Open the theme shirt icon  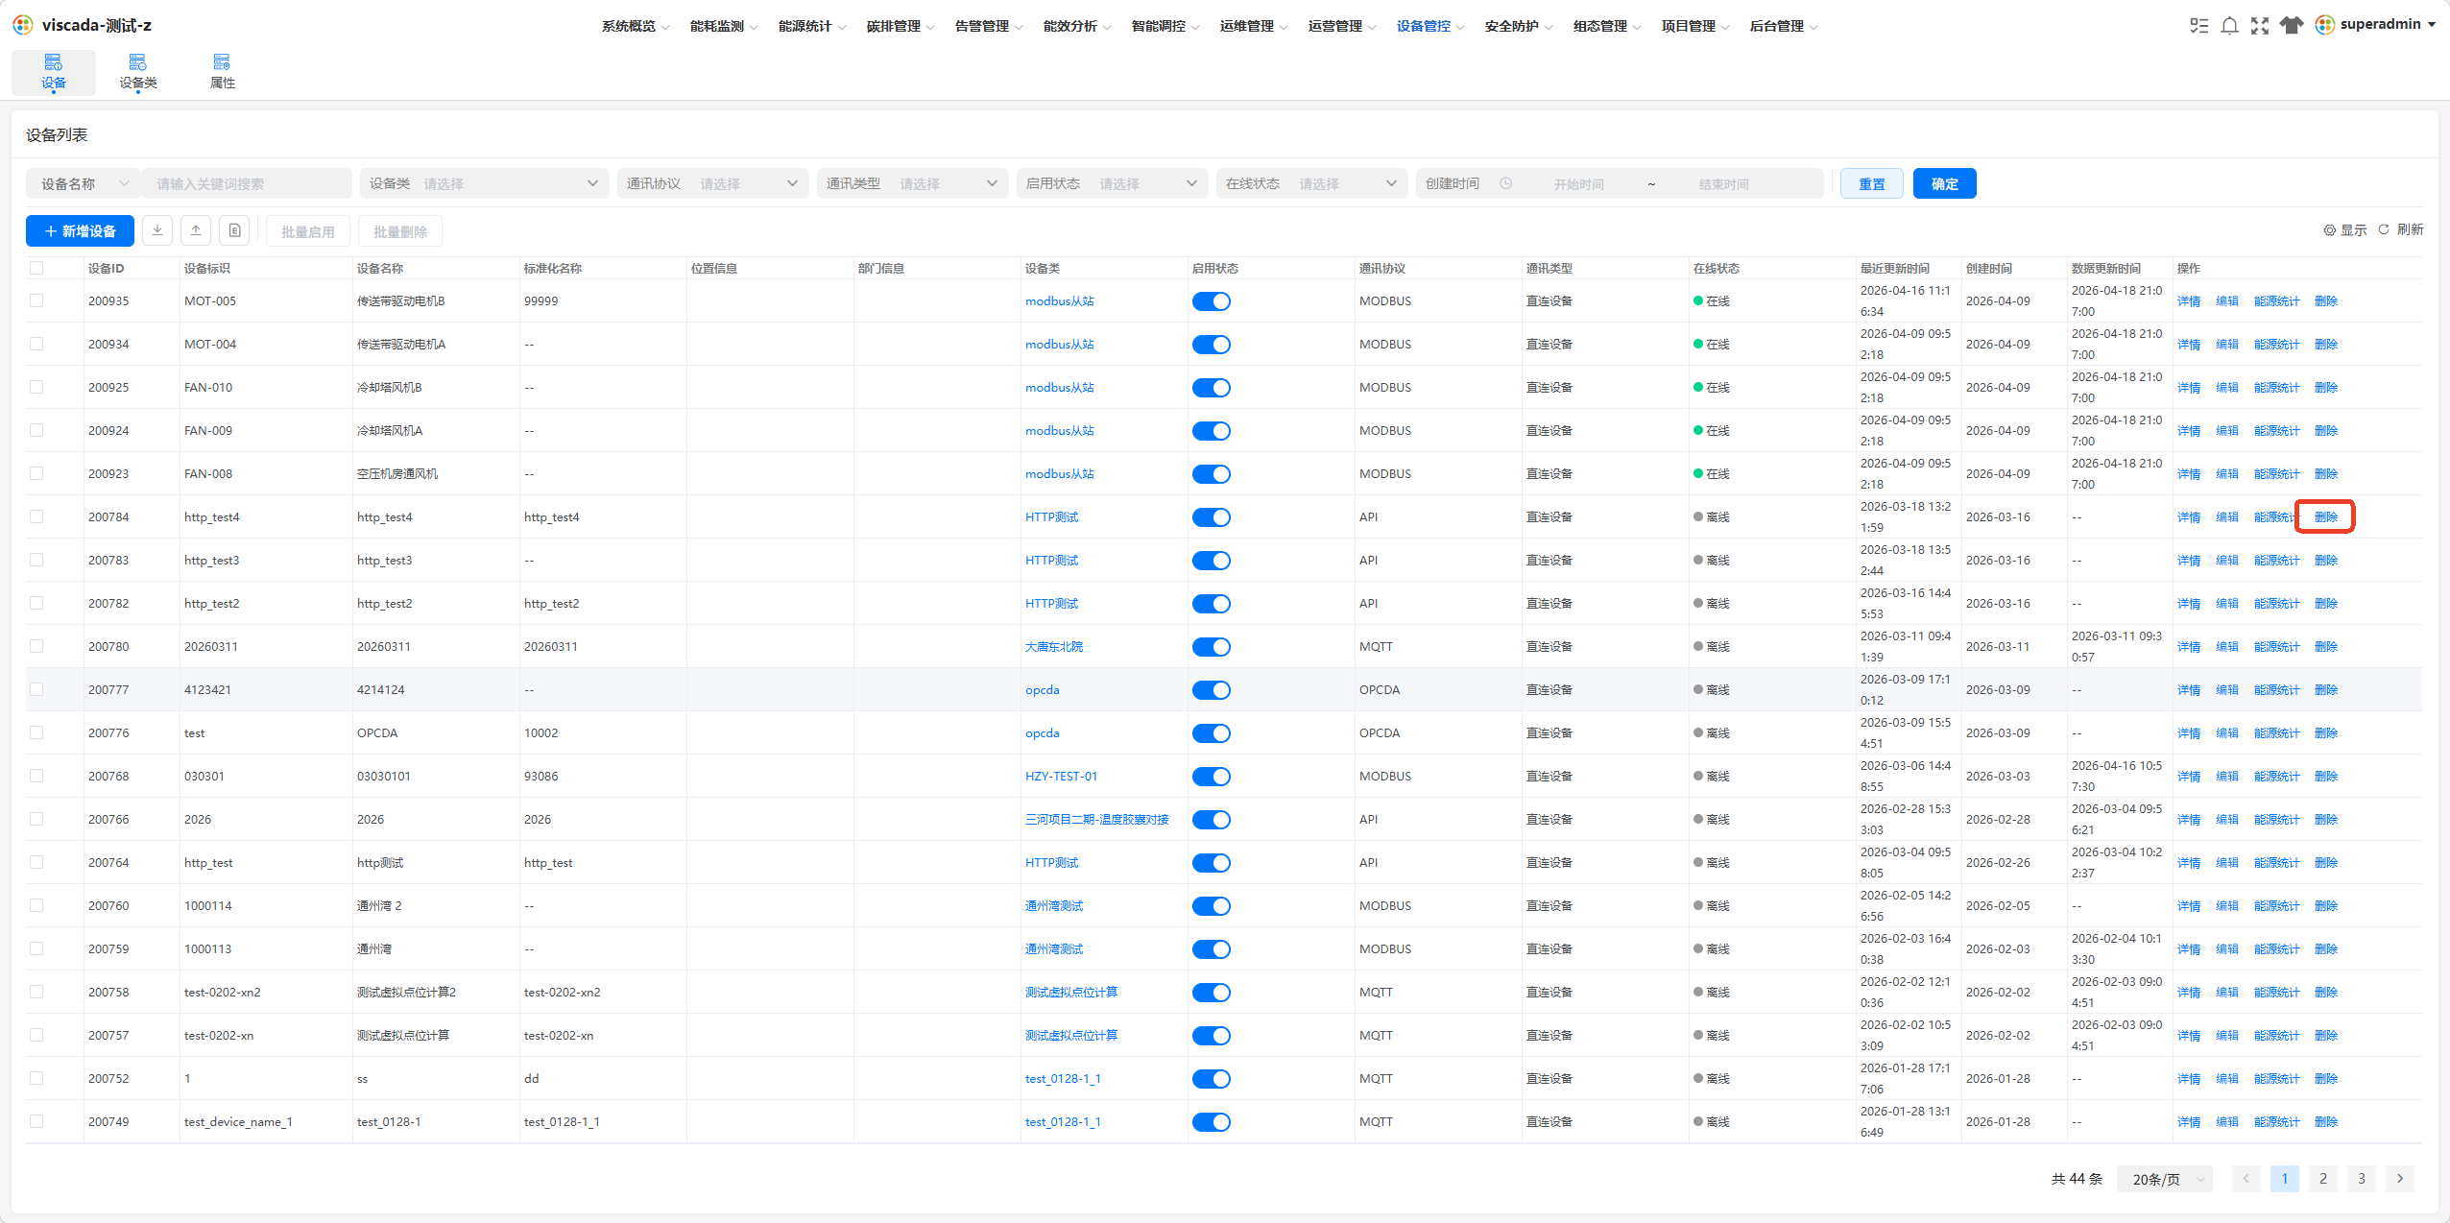tap(2292, 26)
